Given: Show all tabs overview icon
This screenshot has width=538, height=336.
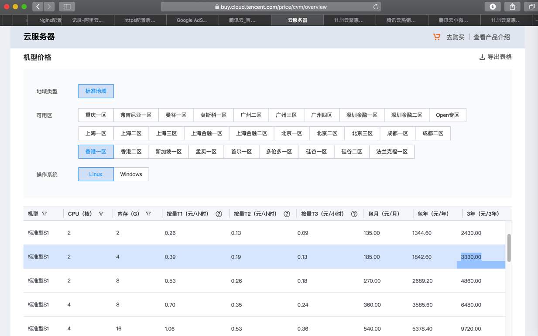Looking at the screenshot, I should click(x=531, y=7).
